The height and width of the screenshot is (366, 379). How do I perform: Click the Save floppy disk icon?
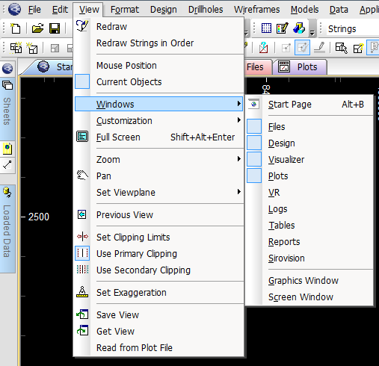[55, 28]
